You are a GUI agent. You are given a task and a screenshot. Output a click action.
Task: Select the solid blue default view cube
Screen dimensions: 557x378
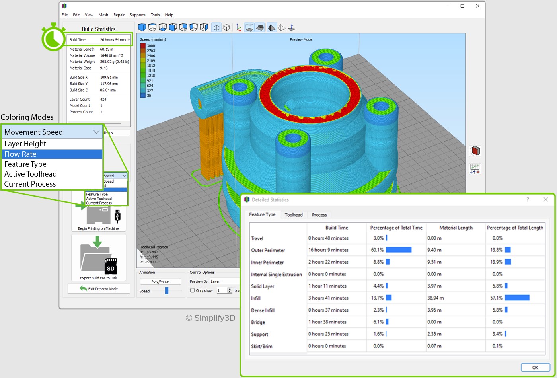(x=142, y=27)
